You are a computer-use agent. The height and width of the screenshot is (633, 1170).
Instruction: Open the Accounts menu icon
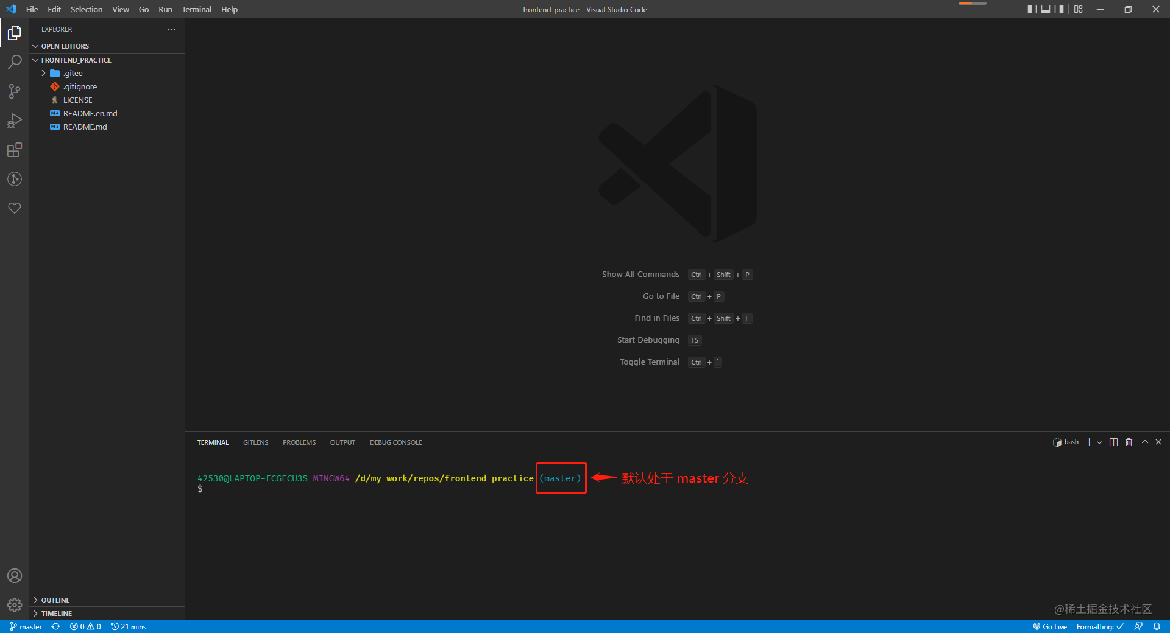pos(15,576)
